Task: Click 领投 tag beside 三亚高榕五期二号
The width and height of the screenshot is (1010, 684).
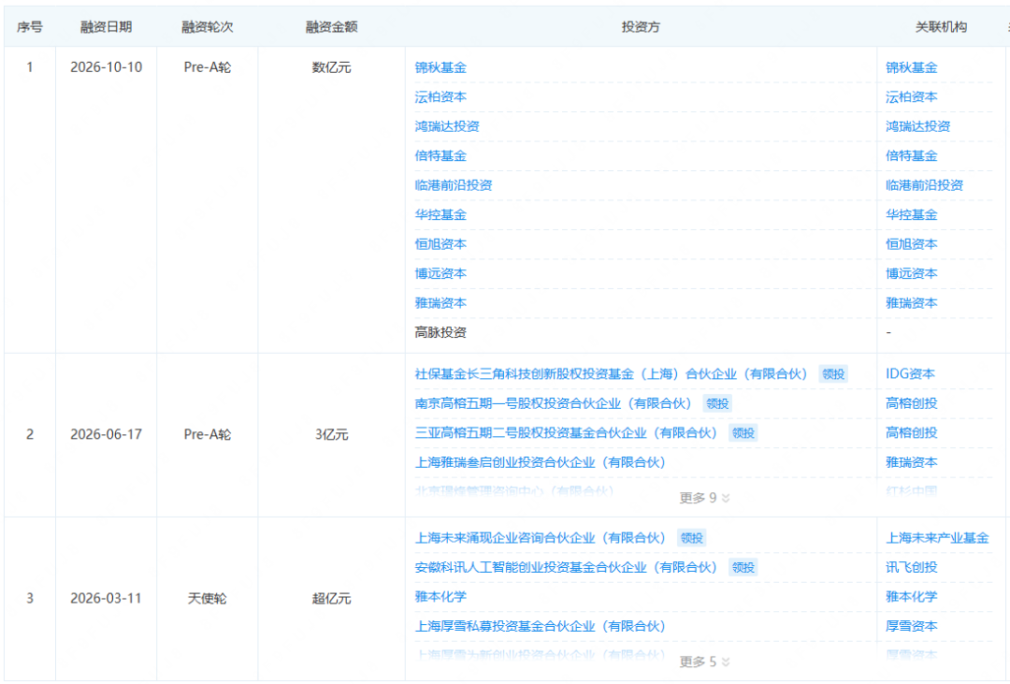Action: [743, 433]
